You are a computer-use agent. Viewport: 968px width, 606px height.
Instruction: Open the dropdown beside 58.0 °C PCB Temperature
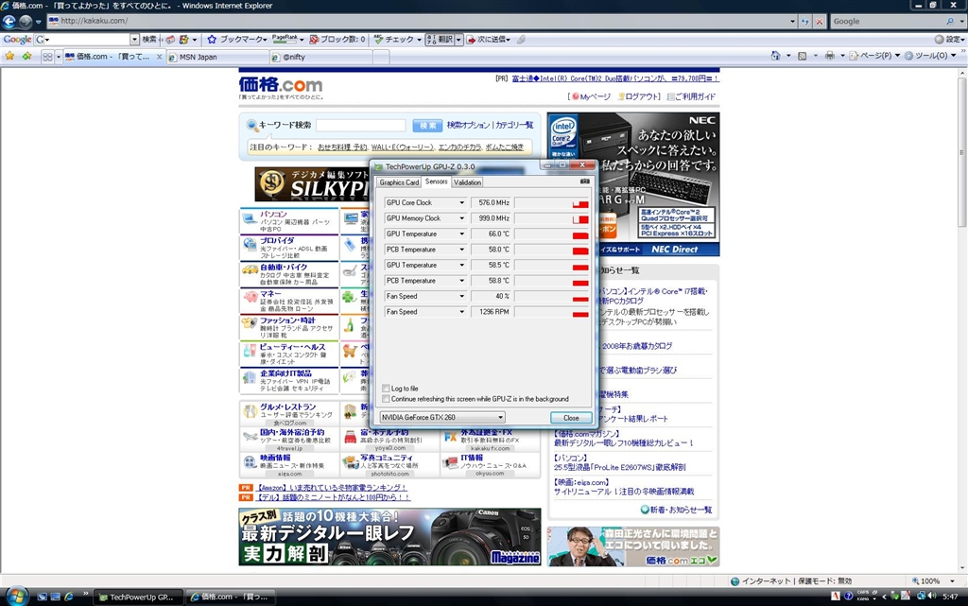(461, 250)
